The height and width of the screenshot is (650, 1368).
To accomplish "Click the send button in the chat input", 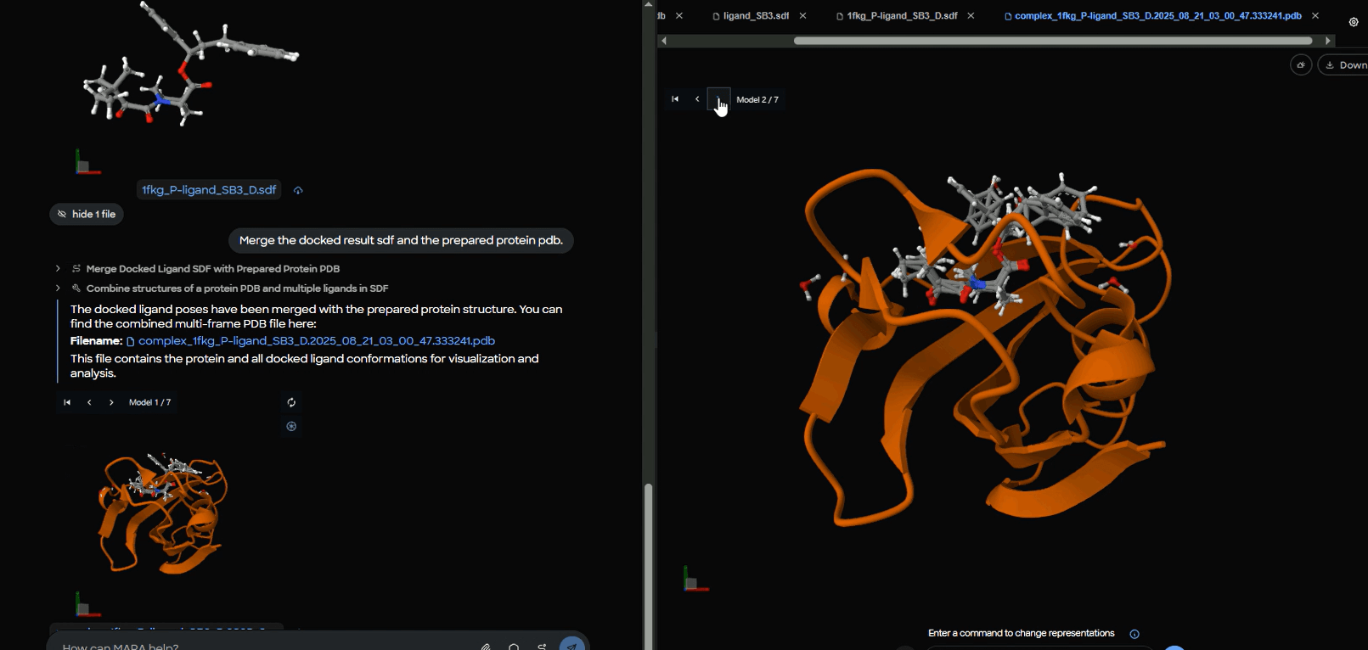I will [x=572, y=644].
